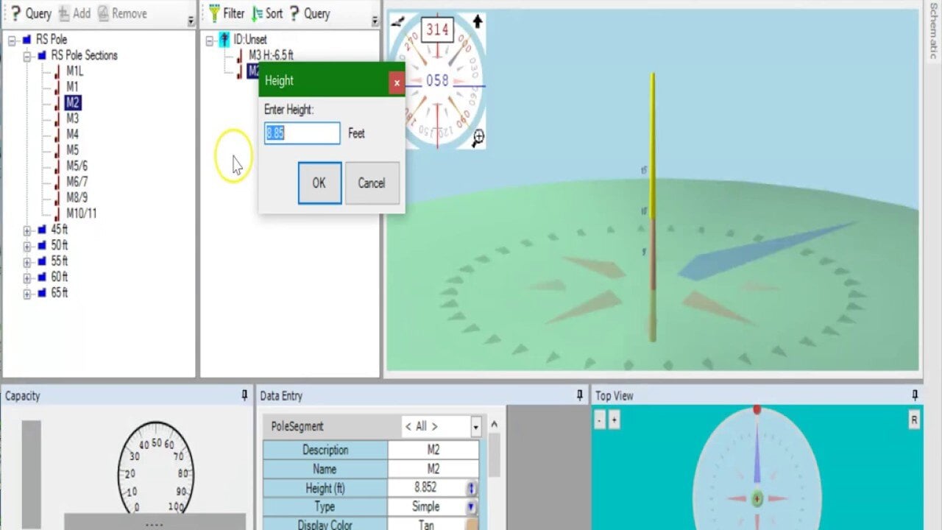Expand the 60 ft tree node
This screenshot has height=530, width=942.
[x=27, y=278]
